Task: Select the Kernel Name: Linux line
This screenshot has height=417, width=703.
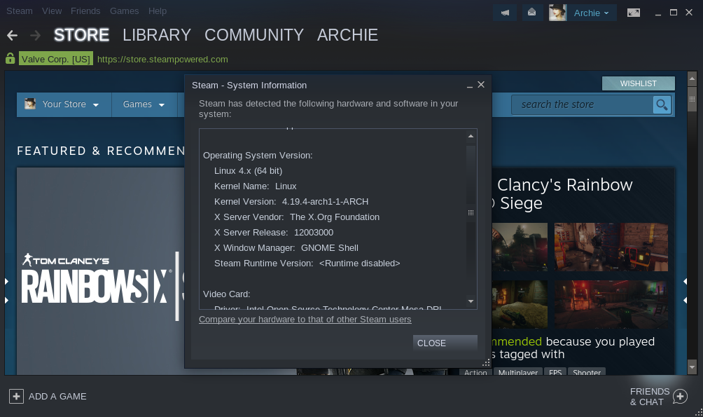Action: pos(256,186)
